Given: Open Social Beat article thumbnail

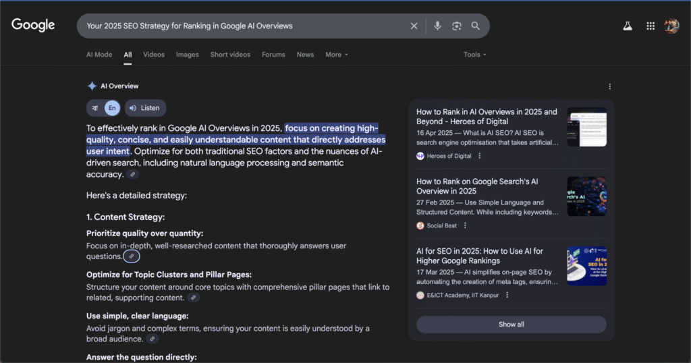Looking at the screenshot, I should click(586, 196).
